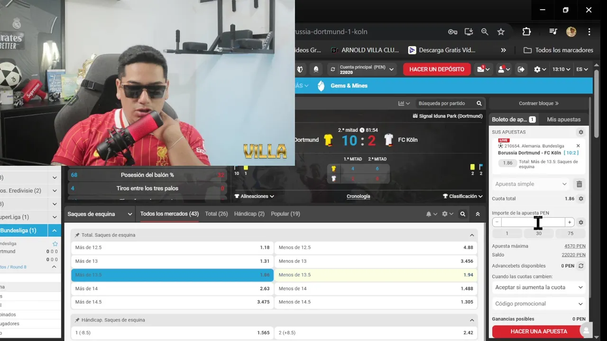Screen dimensions: 607x341
Task: Collapse the Hándicap. Saques de esquina group
Action: click(x=472, y=320)
